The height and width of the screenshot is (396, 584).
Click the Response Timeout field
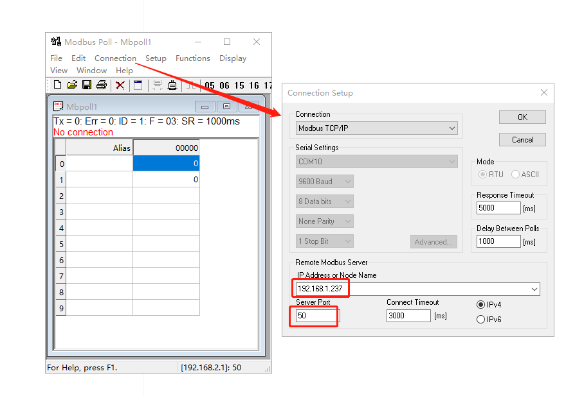(x=498, y=208)
